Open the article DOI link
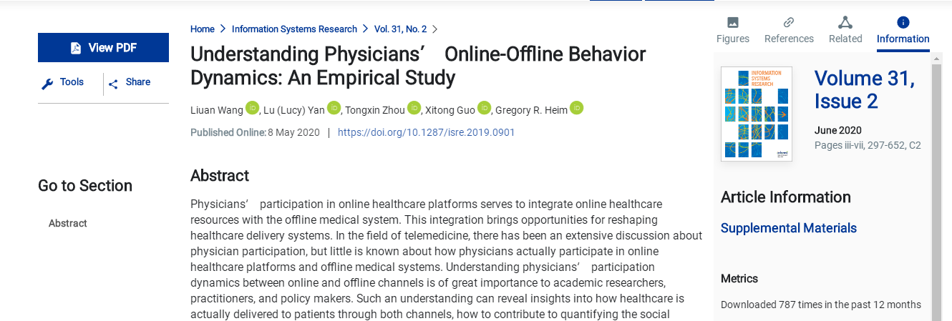This screenshot has height=321, width=952. coord(426,132)
